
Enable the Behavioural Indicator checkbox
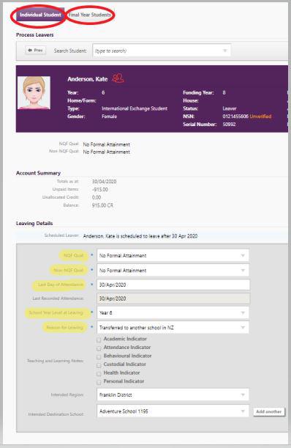tap(99, 357)
